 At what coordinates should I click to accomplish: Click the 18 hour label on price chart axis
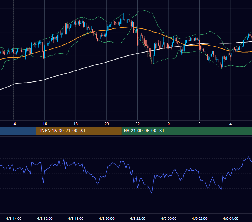[x=76, y=124]
